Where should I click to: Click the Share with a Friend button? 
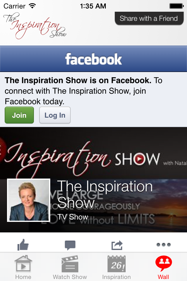(149, 18)
